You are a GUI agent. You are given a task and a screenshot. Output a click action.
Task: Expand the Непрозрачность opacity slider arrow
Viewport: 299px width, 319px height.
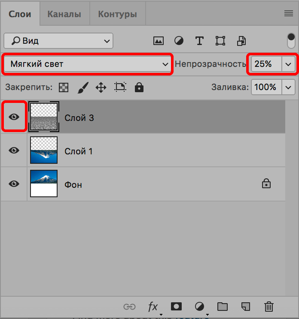pyautogui.click(x=288, y=64)
